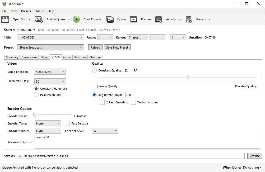
Task: Click the source name 9ugn2u8n2rc
Action: pos(26,30)
